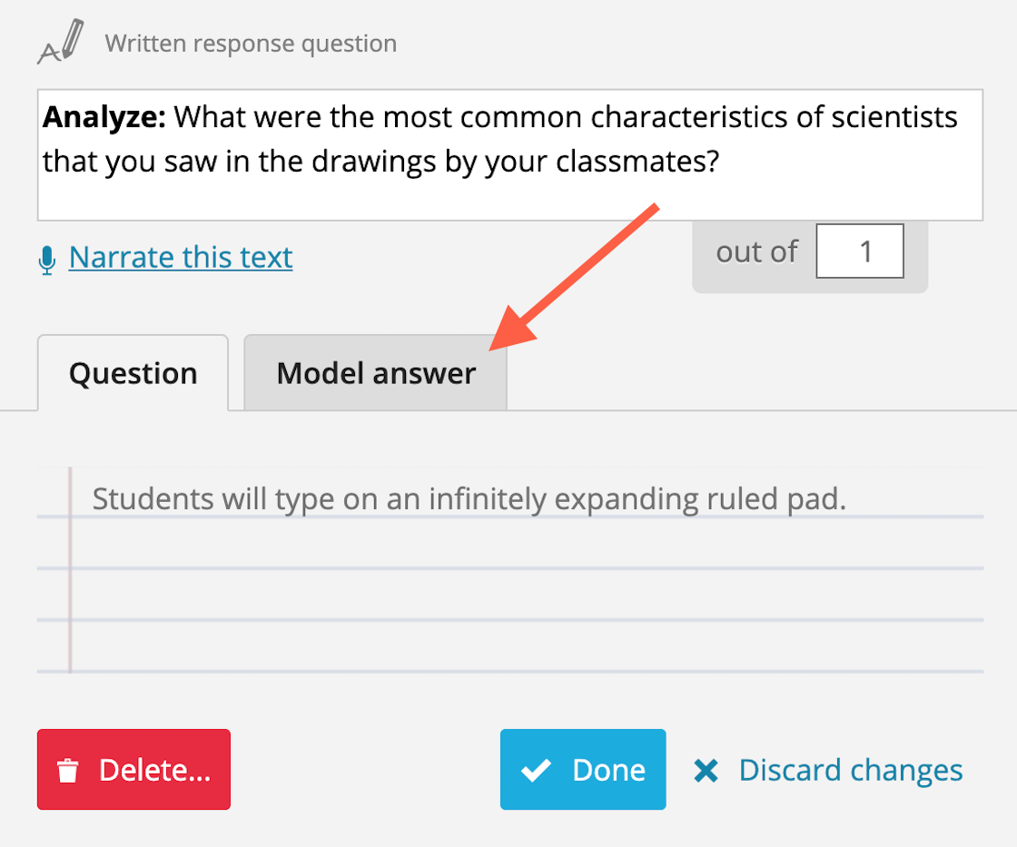1017x847 pixels.
Task: Click the third blank line of ruled pad
Action: tap(510, 646)
